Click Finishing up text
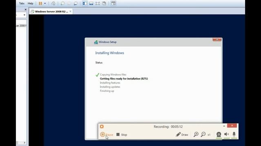The image size is (261, 146). pos(107,91)
